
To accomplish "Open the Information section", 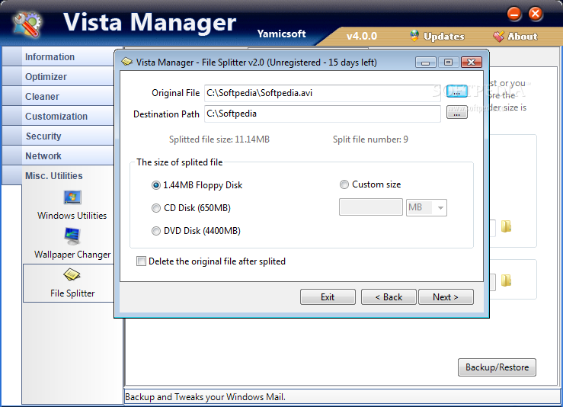I will coord(58,56).
